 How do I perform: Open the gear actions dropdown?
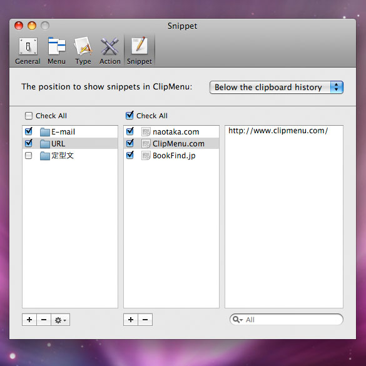pos(61,320)
